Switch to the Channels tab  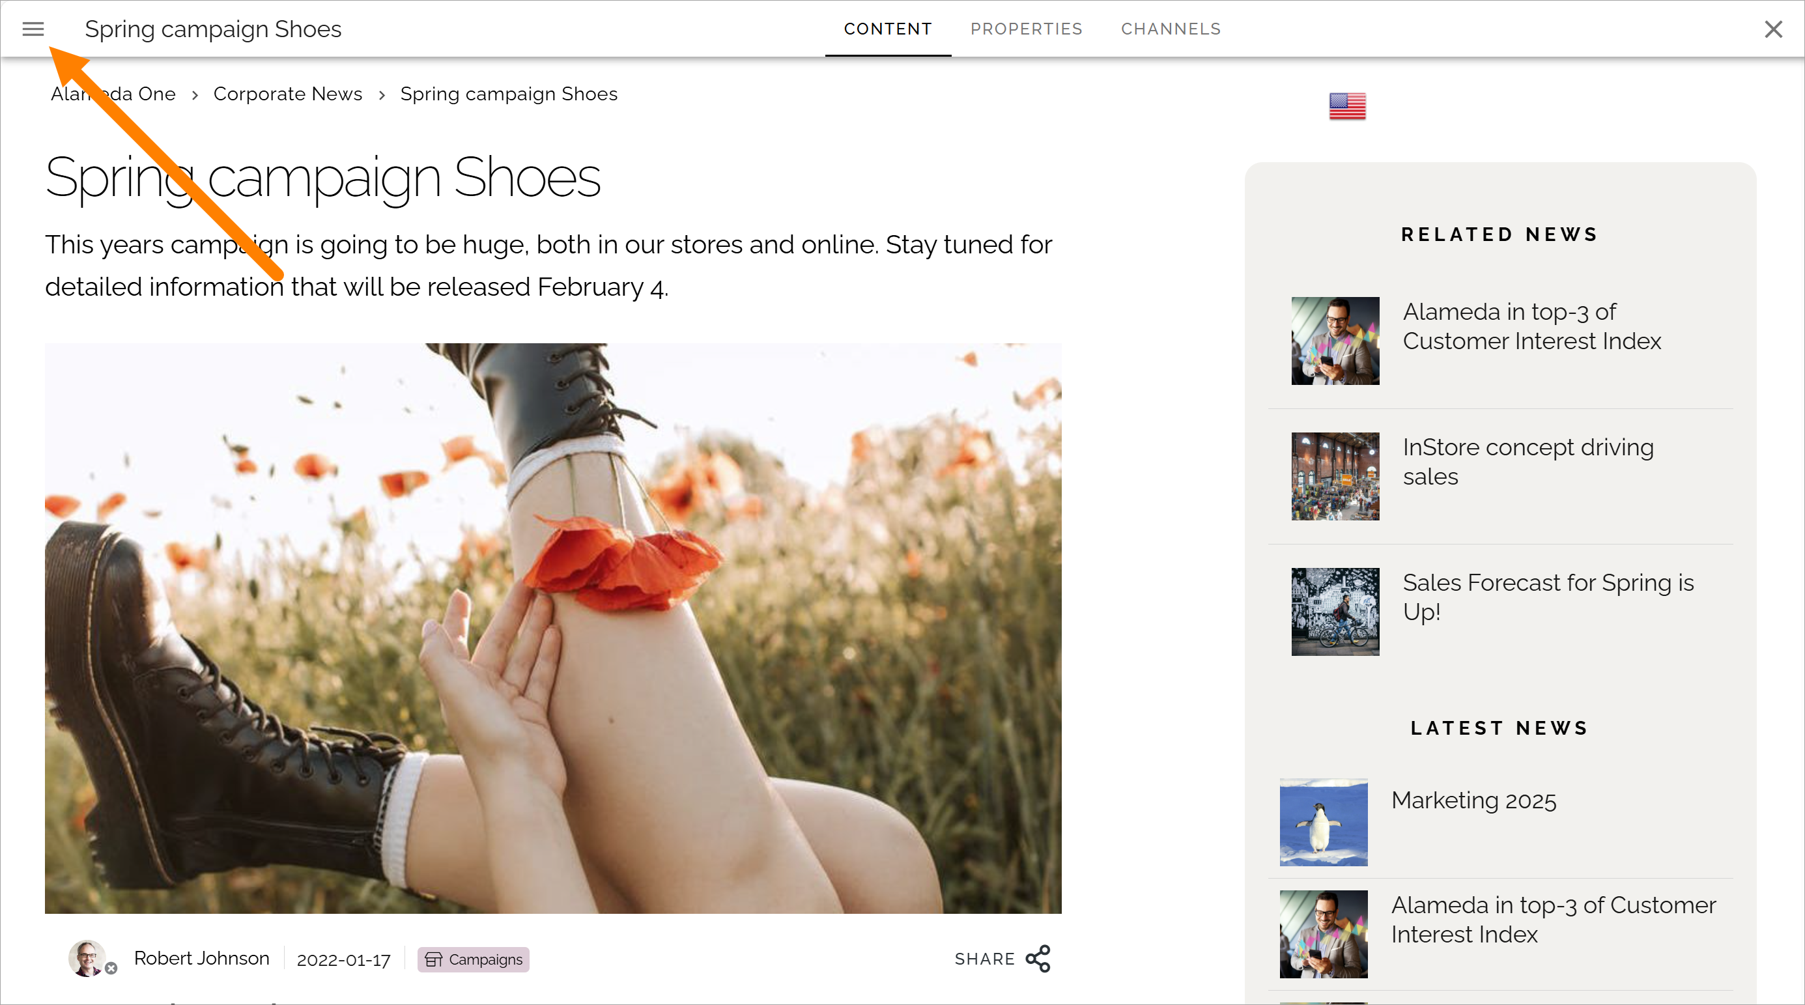pos(1170,29)
